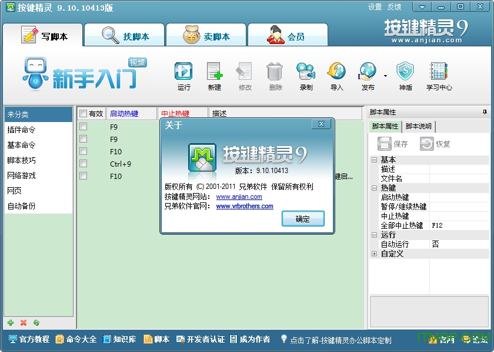Image resolution: width=494 pixels, height=352 pixels.
Task: Click 成为作者 in the bottom bar
Action: click(250, 339)
